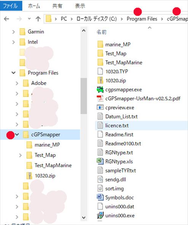
Task: Collapse the Program Files tree node
Action: 13,73
